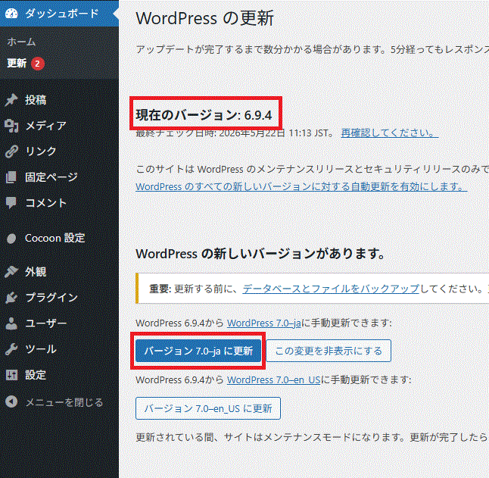The image size is (489, 478).
Task: Click the WordPress の更新 page title
Action: point(205,17)
